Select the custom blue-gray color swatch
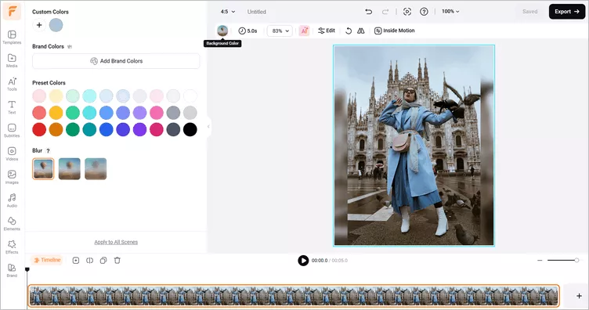The image size is (589, 310). [x=56, y=25]
